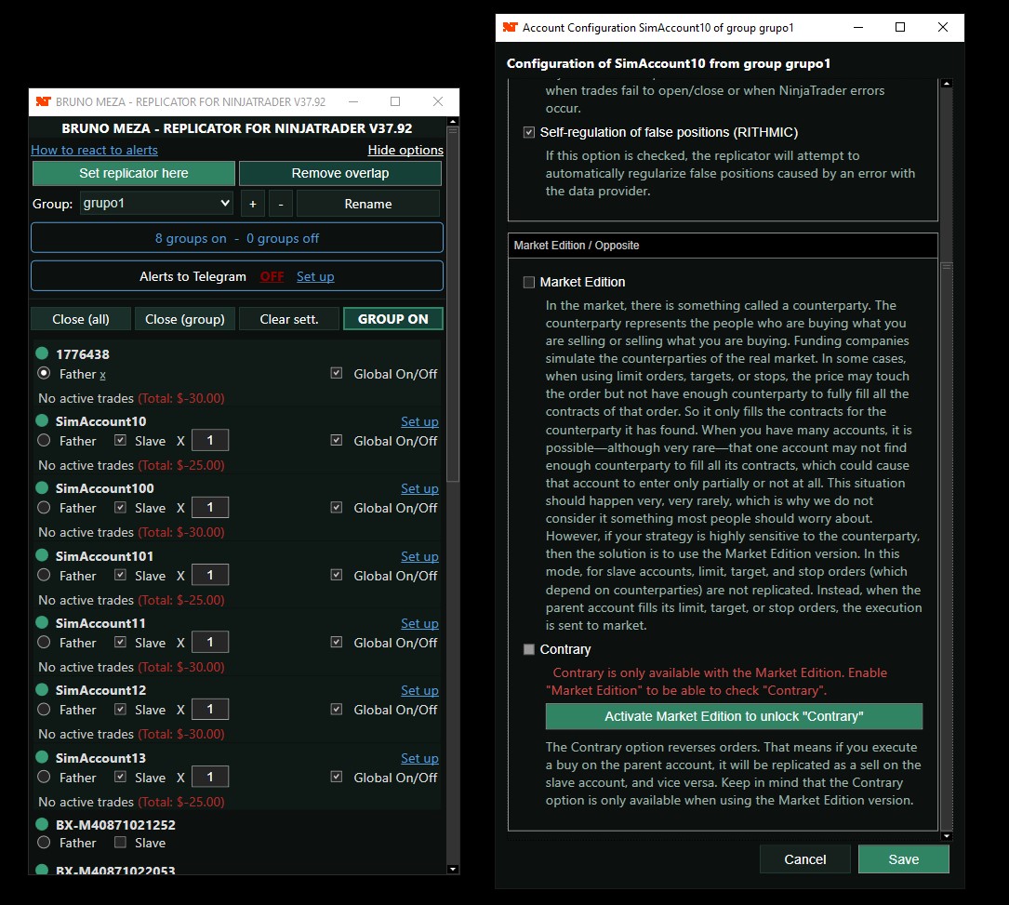The height and width of the screenshot is (905, 1009).
Task: Click the green status dot beside BX-M40871021252
Action: point(42,824)
